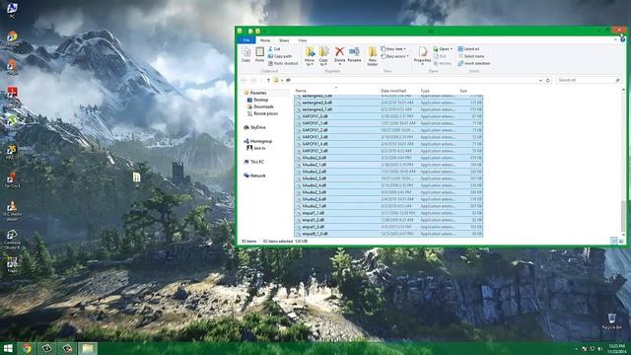Image resolution: width=631 pixels, height=355 pixels.
Task: Select the file XAPOFX1_0.dll
Action: (388, 116)
